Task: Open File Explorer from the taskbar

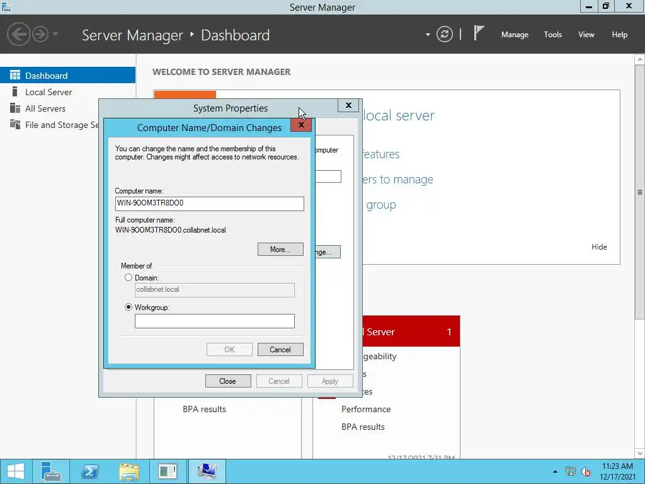Action: pyautogui.click(x=128, y=471)
